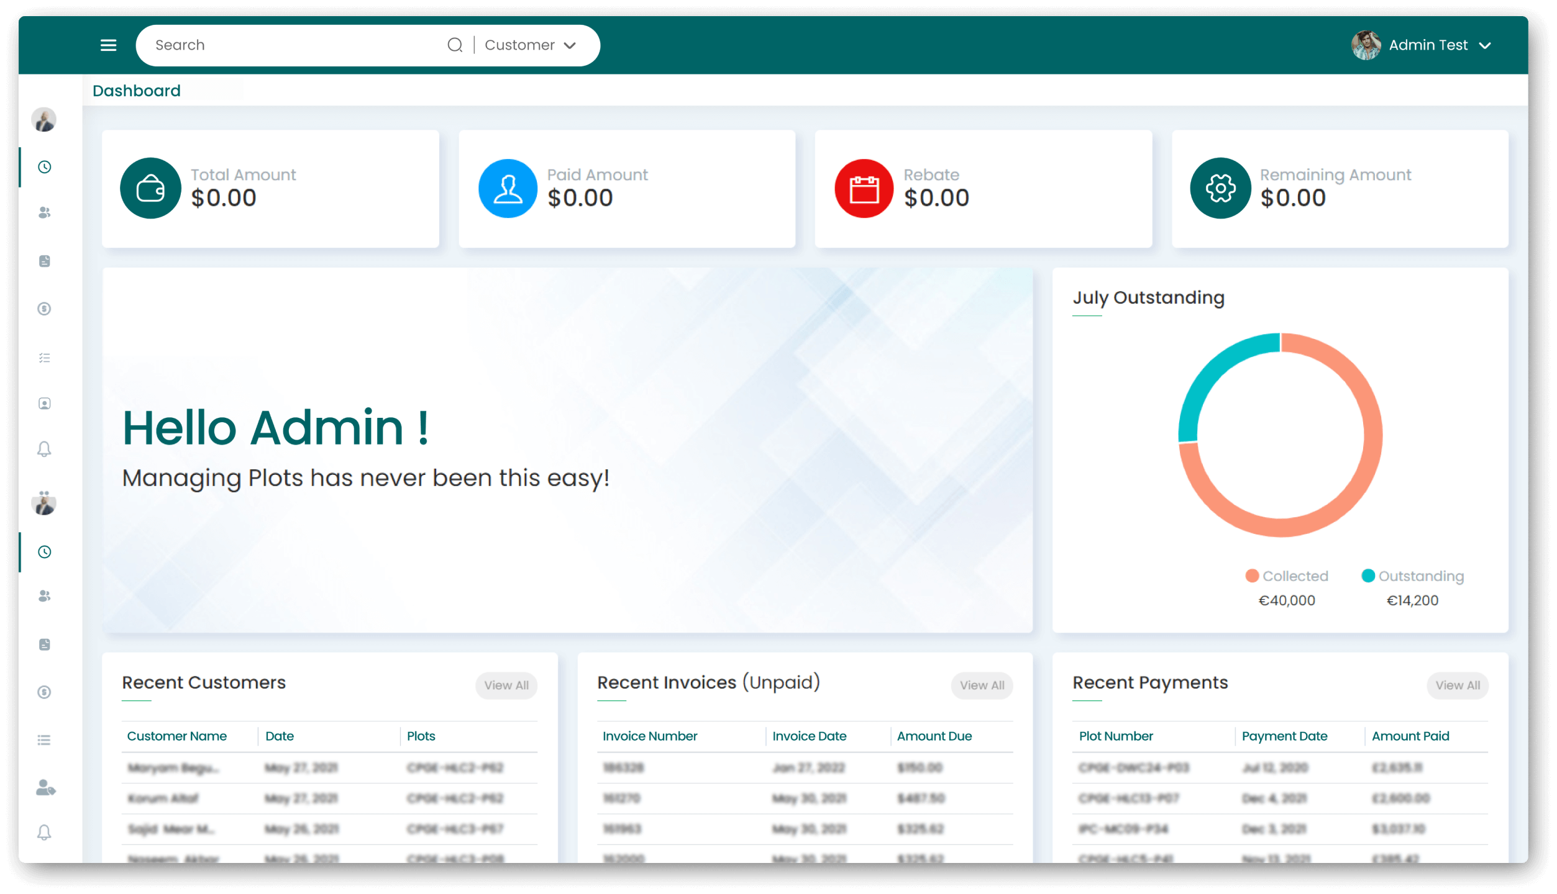View All unpaid recent invoices
Image resolution: width=1557 pixels, height=894 pixels.
[x=982, y=685]
